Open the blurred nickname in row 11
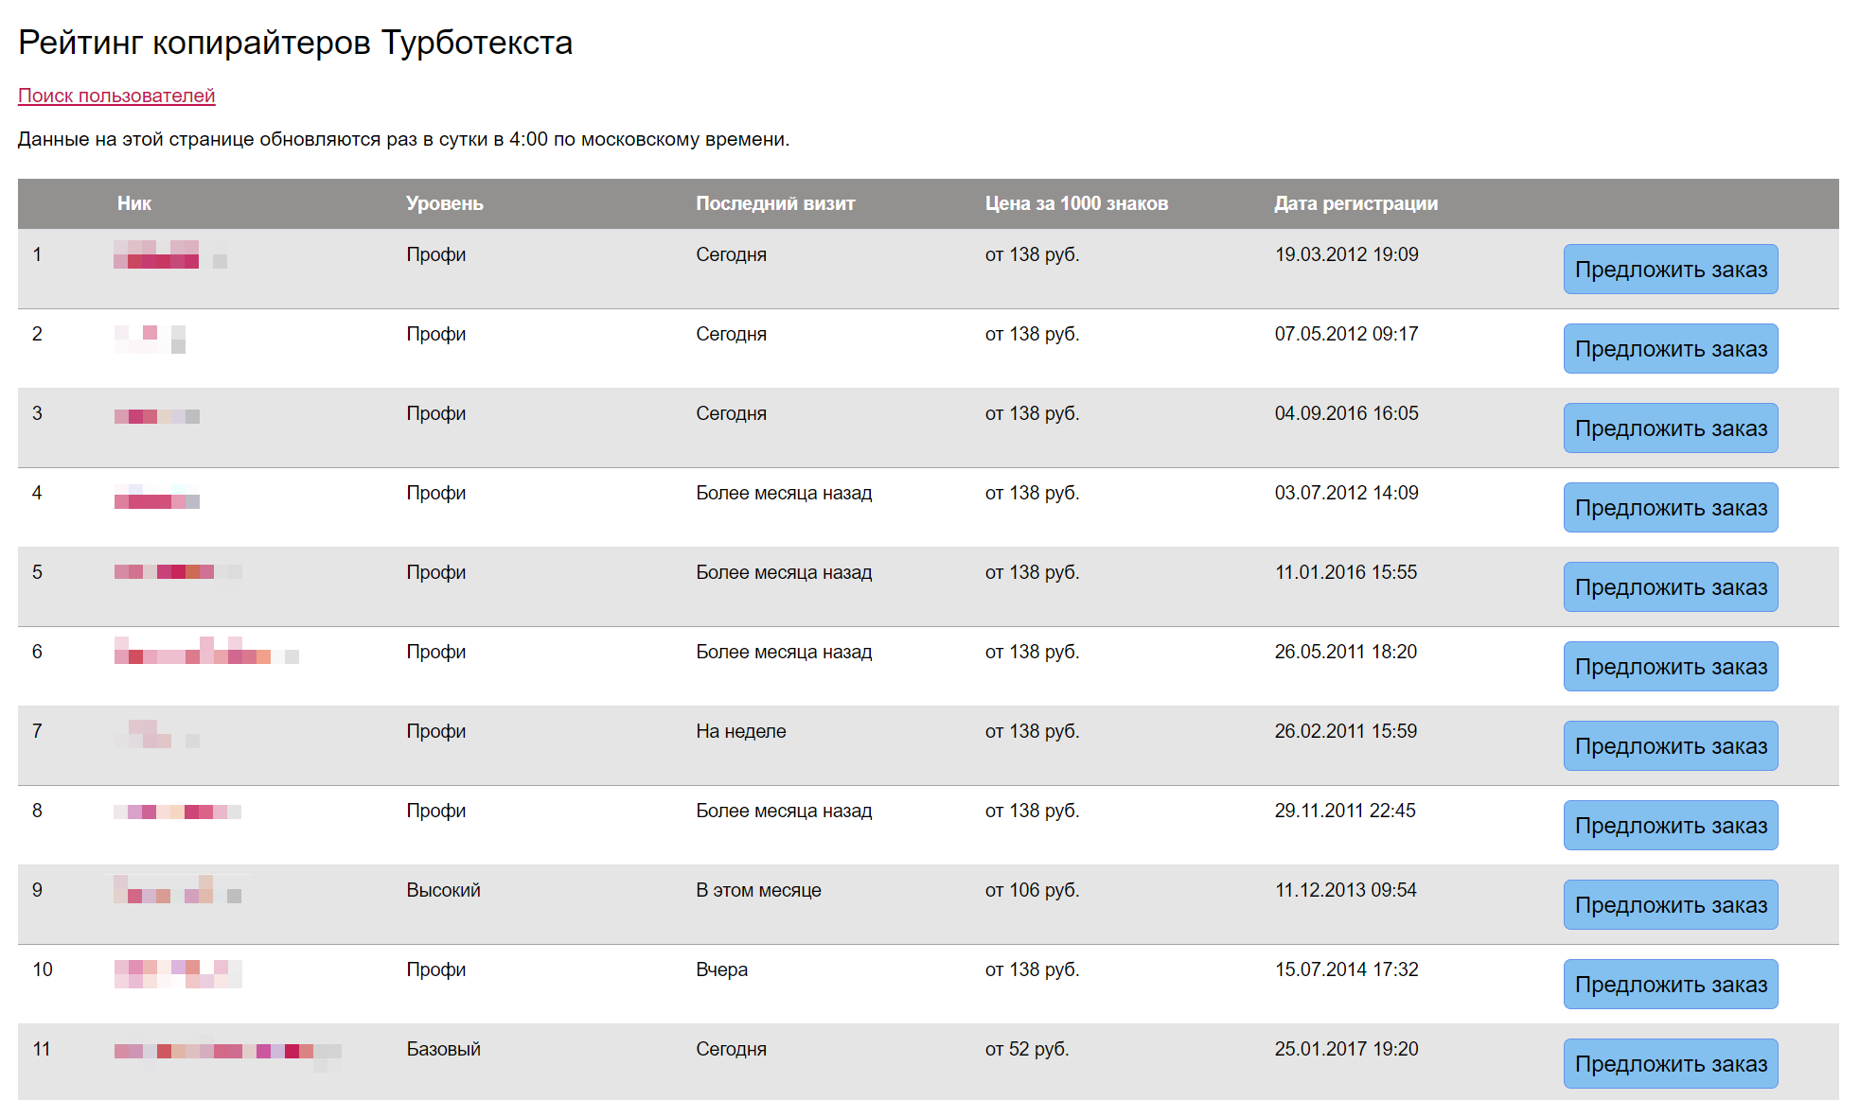 [x=227, y=1051]
